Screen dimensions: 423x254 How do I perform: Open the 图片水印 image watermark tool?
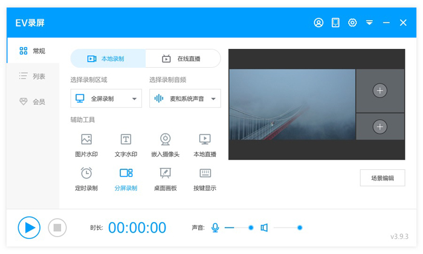click(86, 145)
